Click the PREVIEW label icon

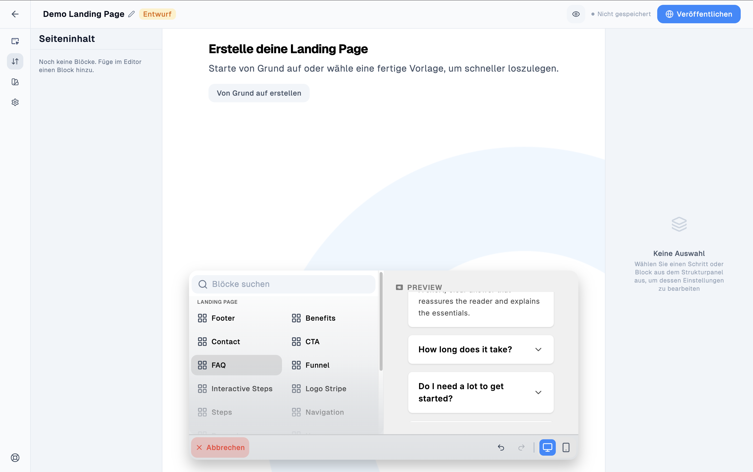[x=399, y=287]
